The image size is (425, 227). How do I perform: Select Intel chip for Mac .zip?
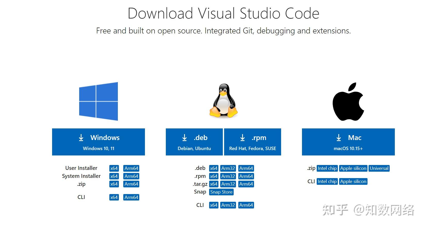point(327,168)
